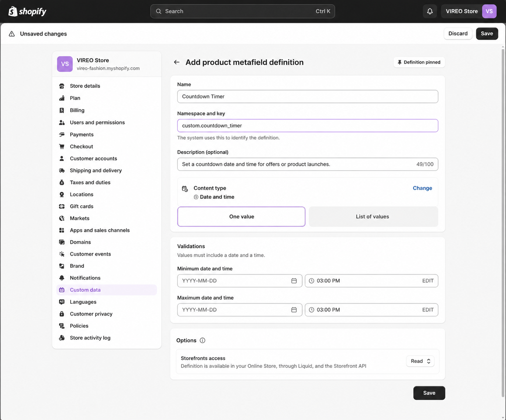The height and width of the screenshot is (420, 506).
Task: Click the Brand sidebar icon
Action: pyautogui.click(x=62, y=266)
